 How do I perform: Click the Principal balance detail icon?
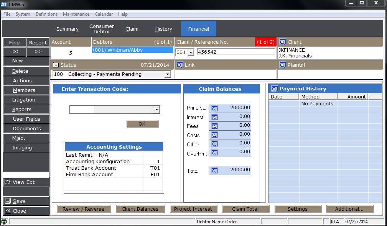pyautogui.click(x=214, y=108)
